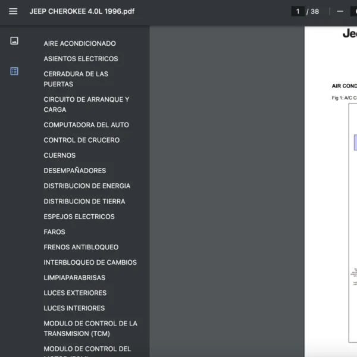Toggle the sidebar hamburger menu
Screen dimensions: 357x357
pos(13,11)
